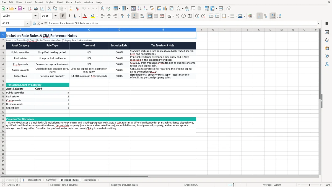Insert a chart
The width and height of the screenshot is (332, 187).
[x=165, y=9]
